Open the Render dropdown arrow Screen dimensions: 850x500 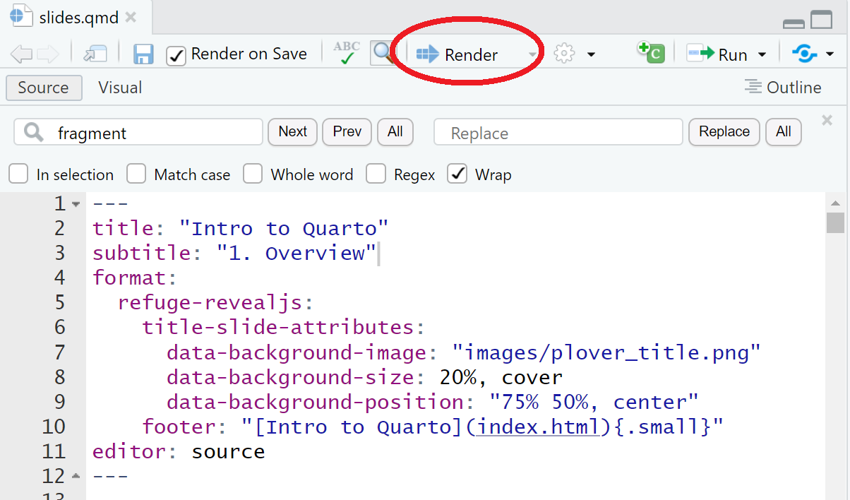(532, 54)
